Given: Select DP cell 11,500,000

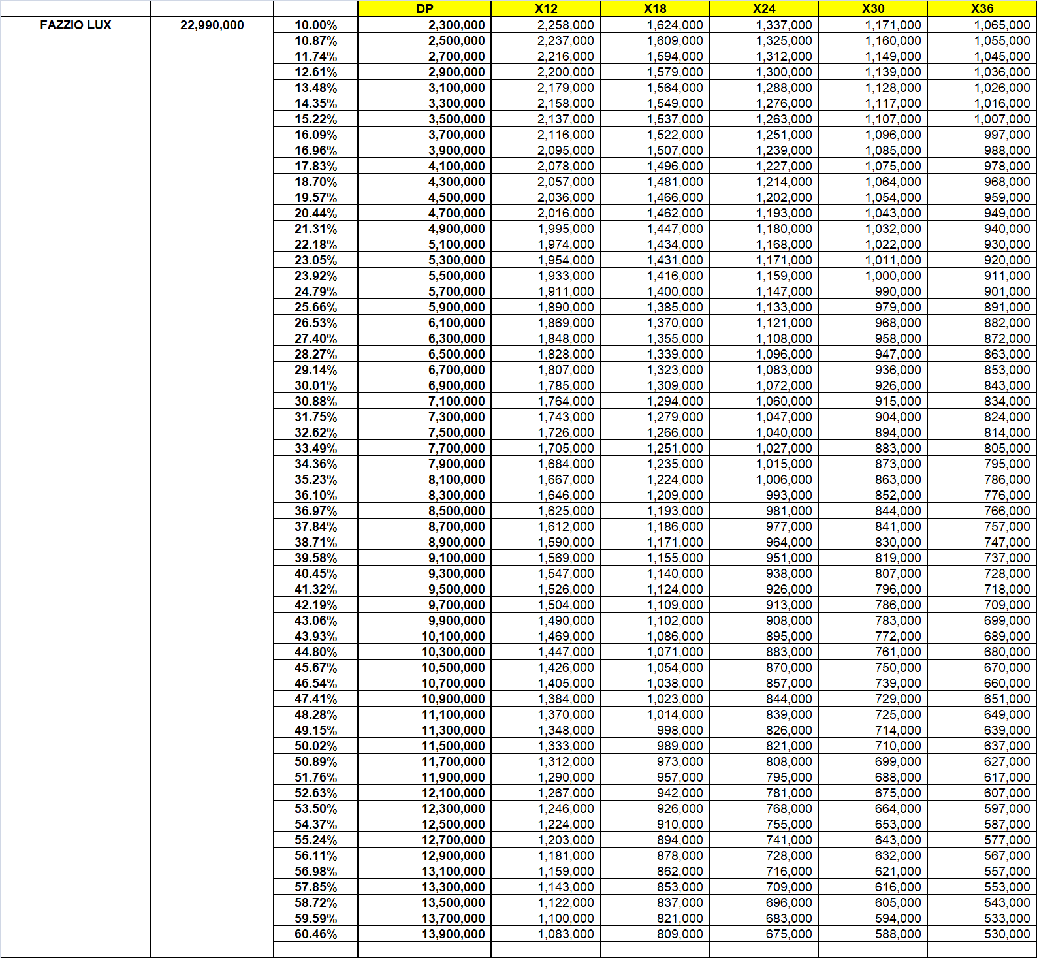Looking at the screenshot, I should 424,746.
